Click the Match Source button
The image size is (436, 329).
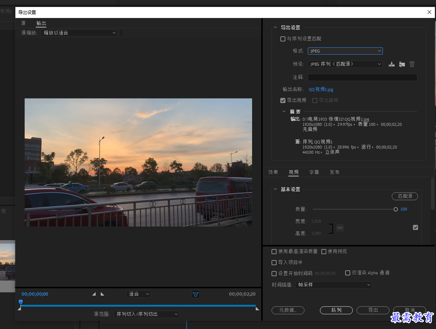(x=405, y=196)
